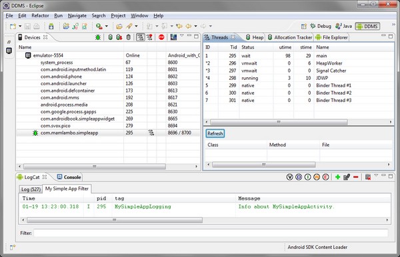
Task: Click the Threads table horizontal scrollbar
Action: pyautogui.click(x=279, y=122)
